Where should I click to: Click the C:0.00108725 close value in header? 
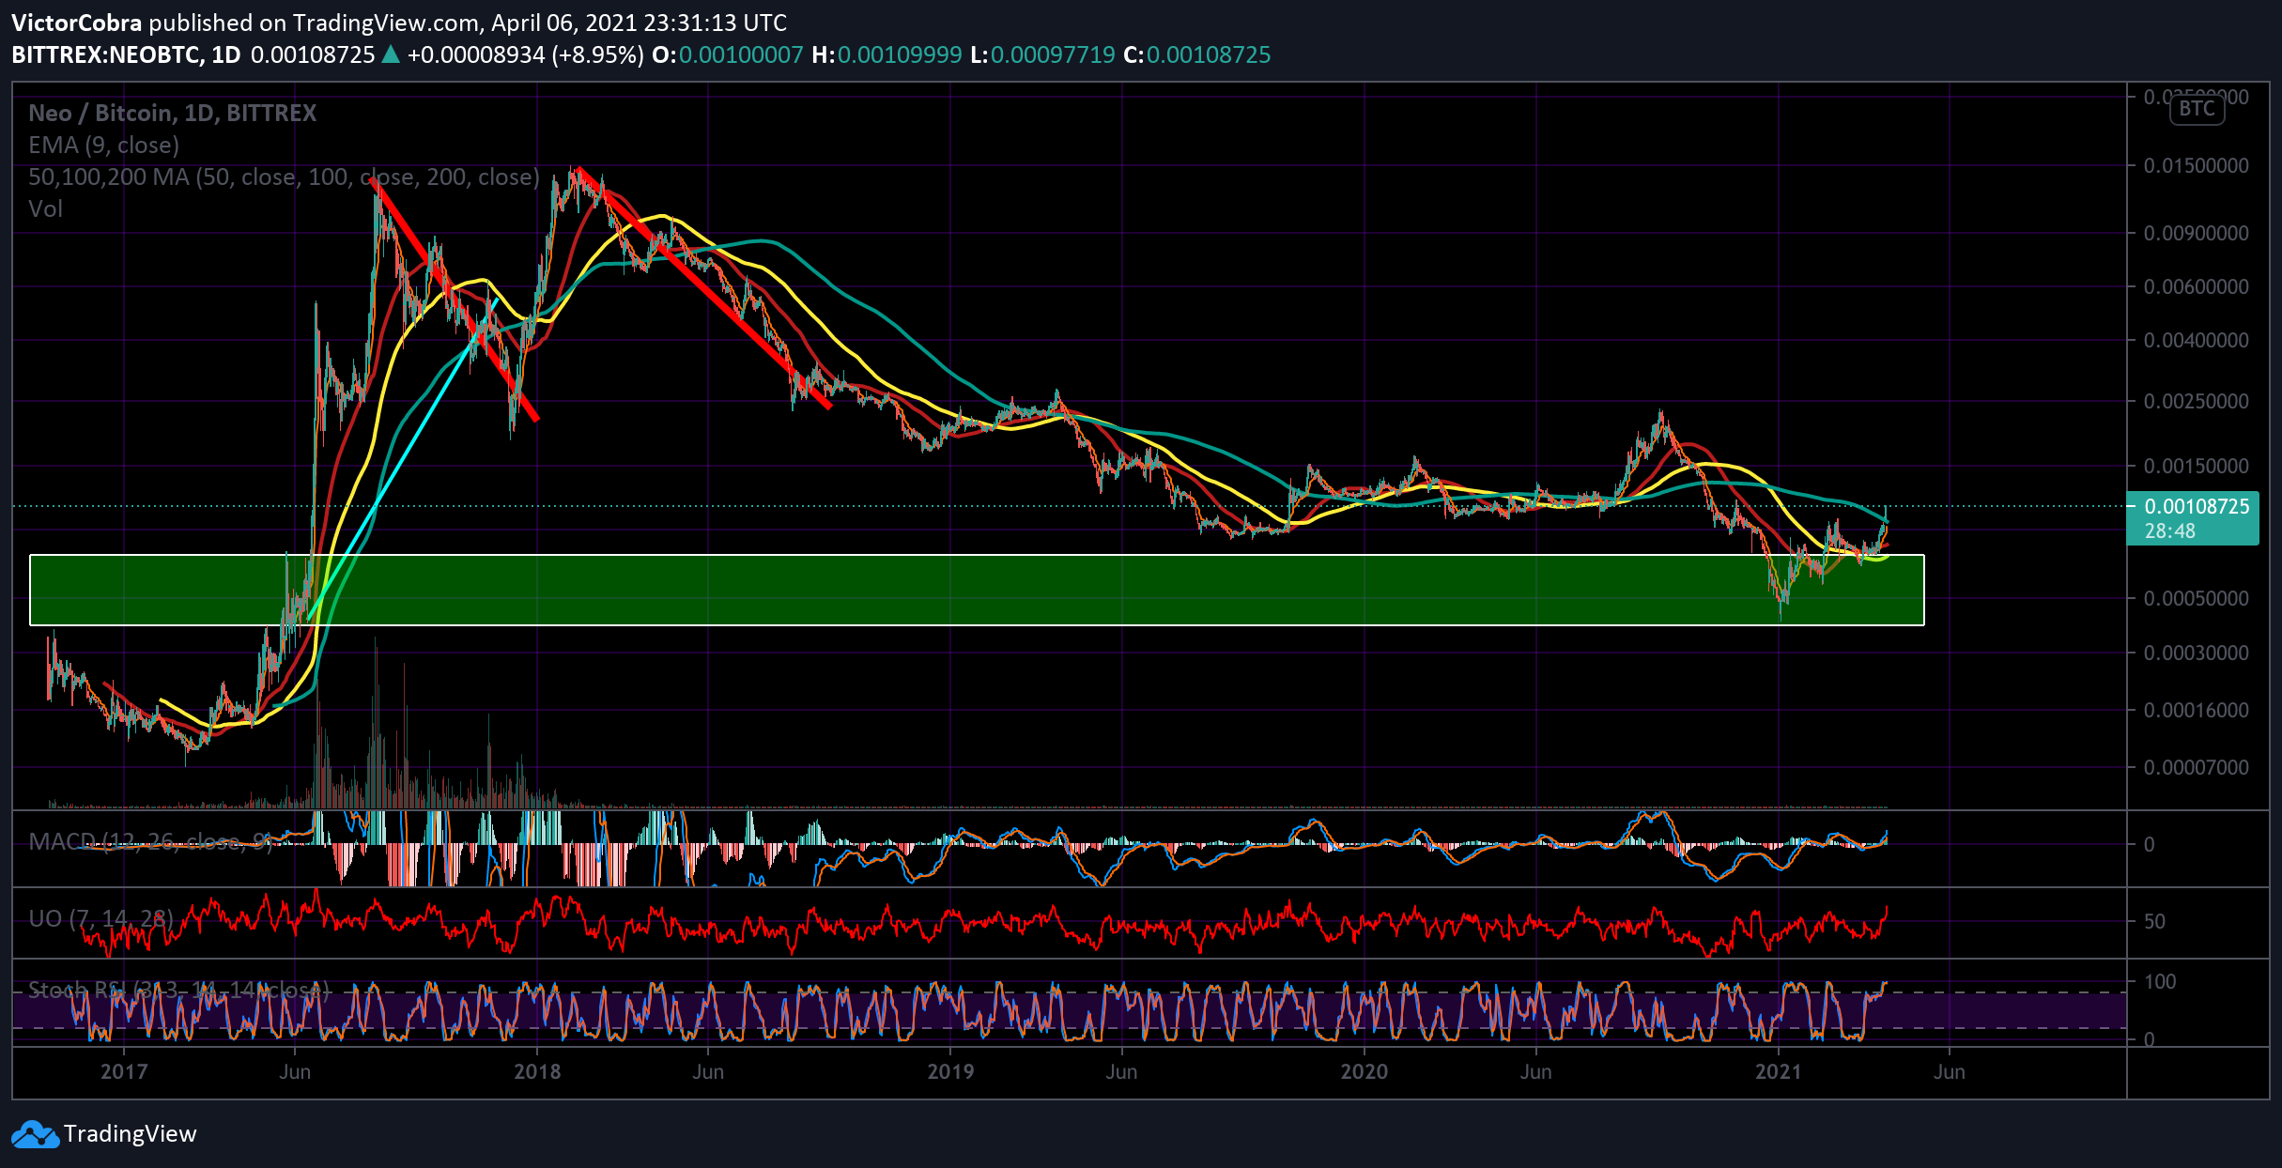(1197, 54)
